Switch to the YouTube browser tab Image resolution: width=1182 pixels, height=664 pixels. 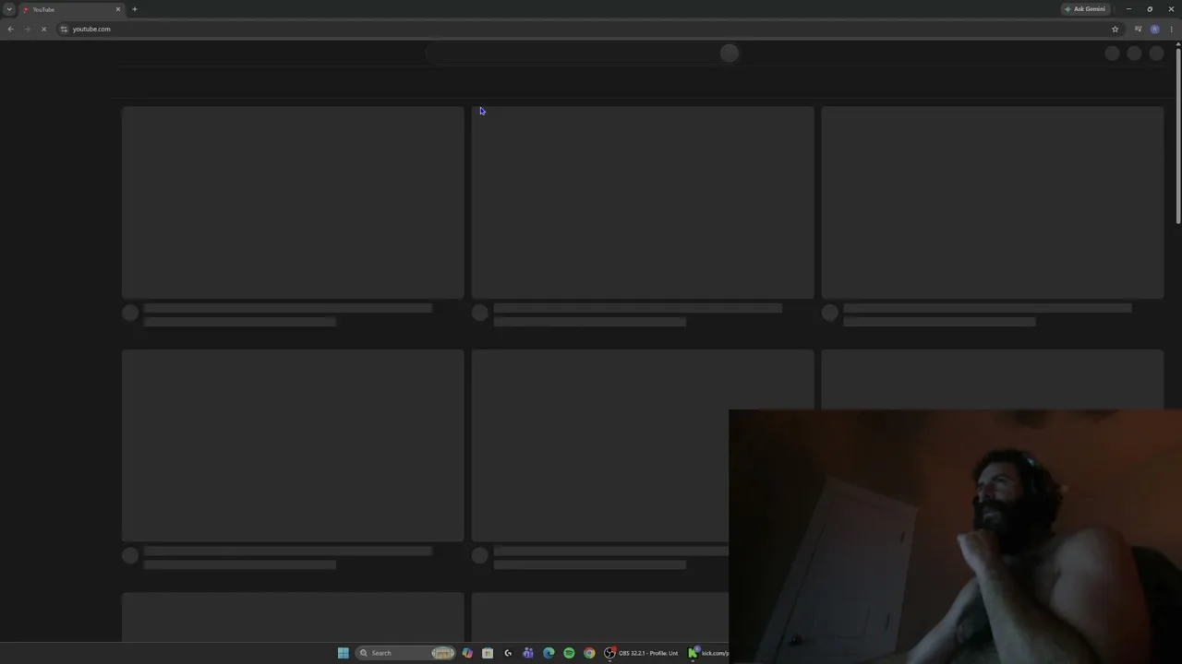pos(71,9)
